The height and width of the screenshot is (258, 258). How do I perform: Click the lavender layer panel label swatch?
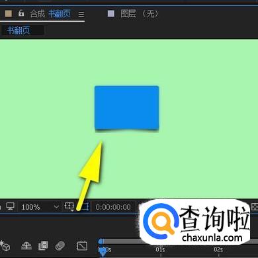(x=111, y=14)
